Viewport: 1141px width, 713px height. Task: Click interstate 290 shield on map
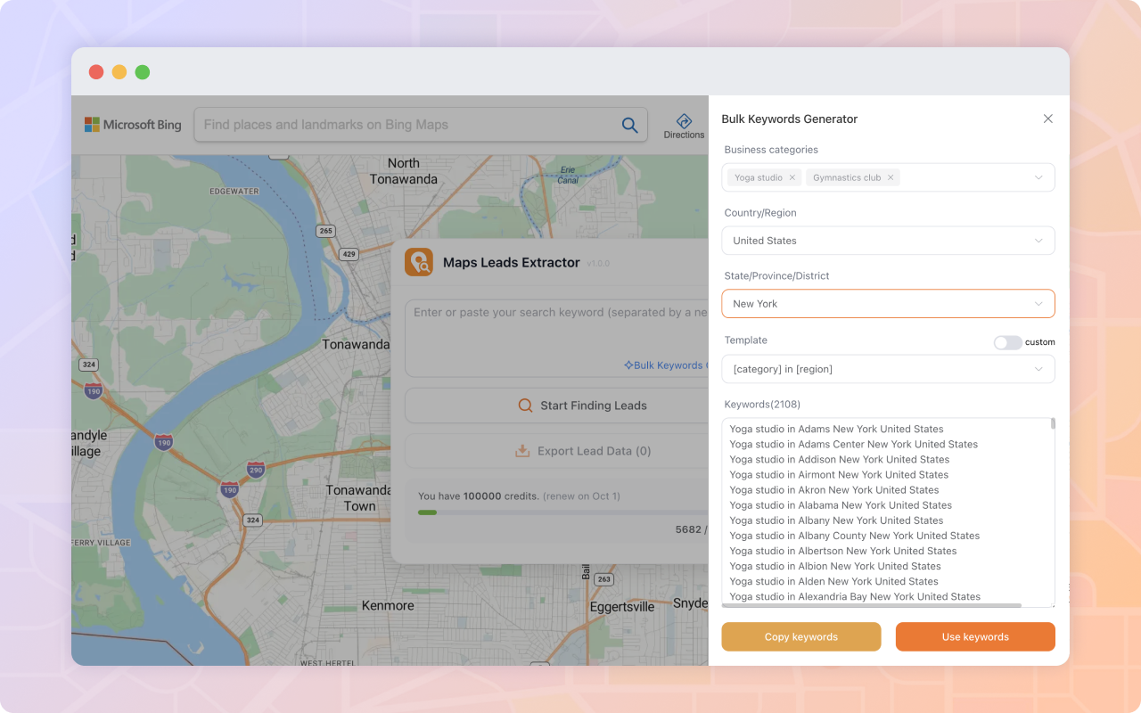point(256,469)
